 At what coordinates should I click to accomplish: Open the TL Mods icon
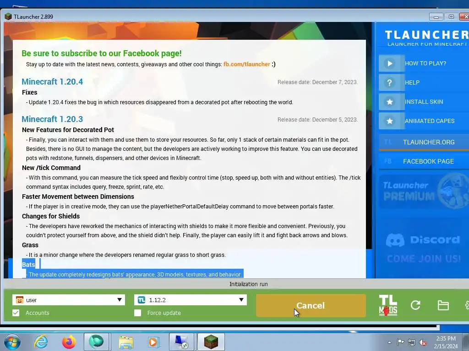[388, 305]
